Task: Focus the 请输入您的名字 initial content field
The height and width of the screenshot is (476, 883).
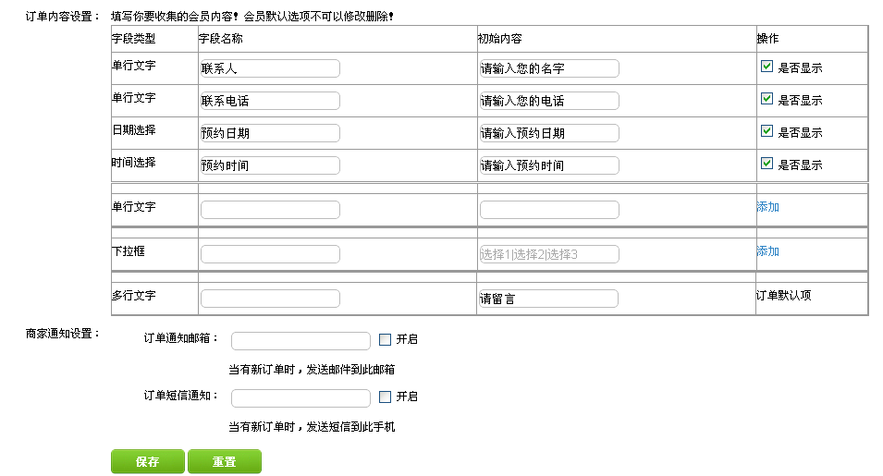Action: [549, 68]
